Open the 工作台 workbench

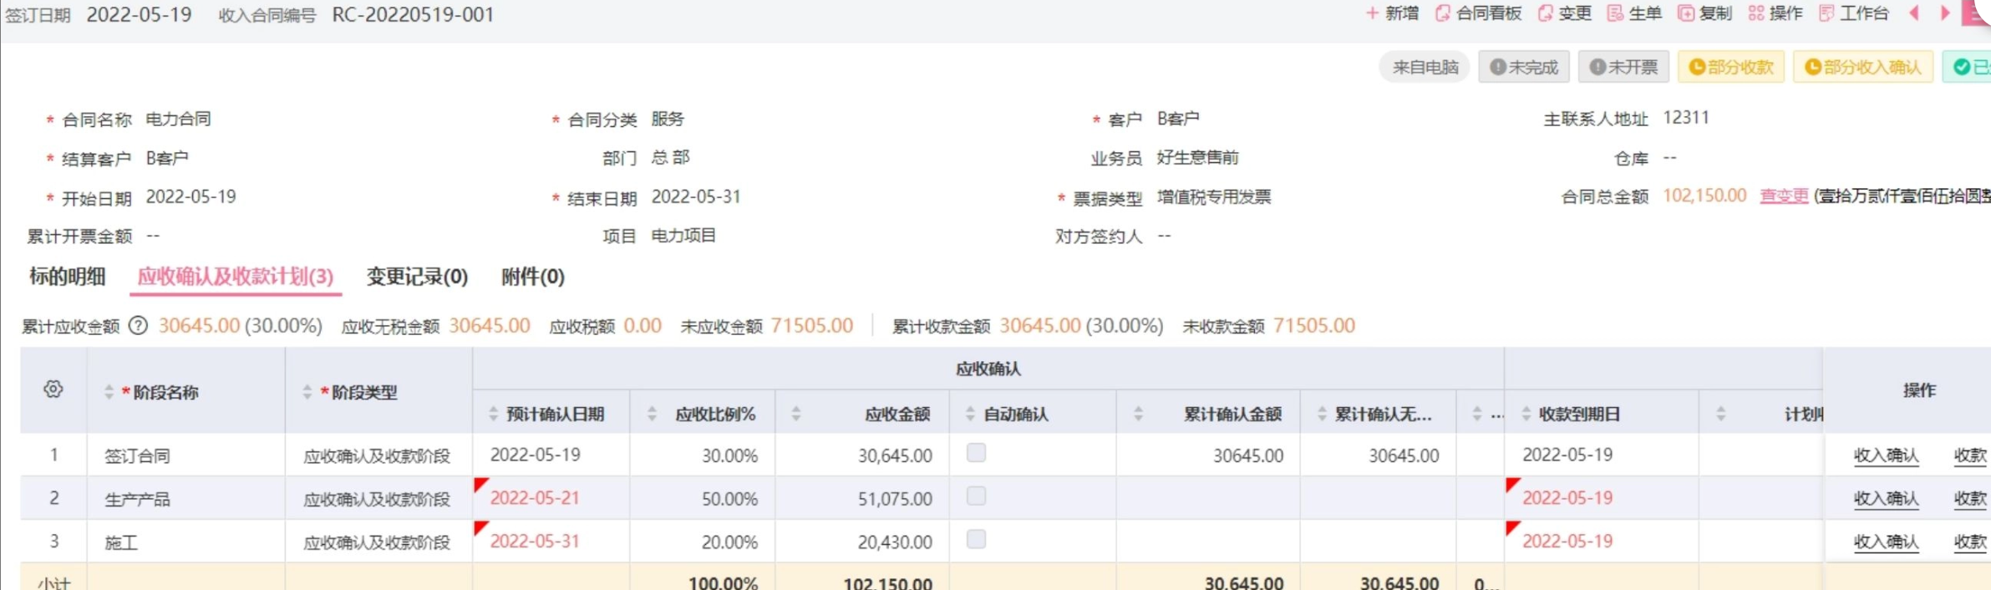coord(1827,13)
